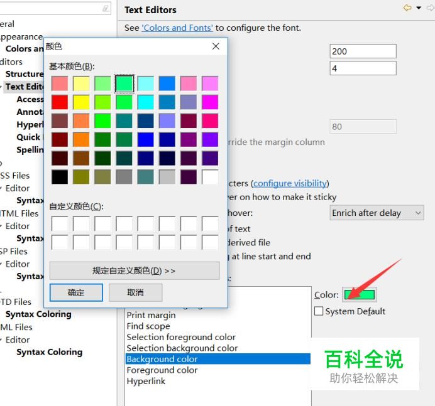The image size is (435, 406).
Task: Select JSP Files tree item
Action: point(14,251)
